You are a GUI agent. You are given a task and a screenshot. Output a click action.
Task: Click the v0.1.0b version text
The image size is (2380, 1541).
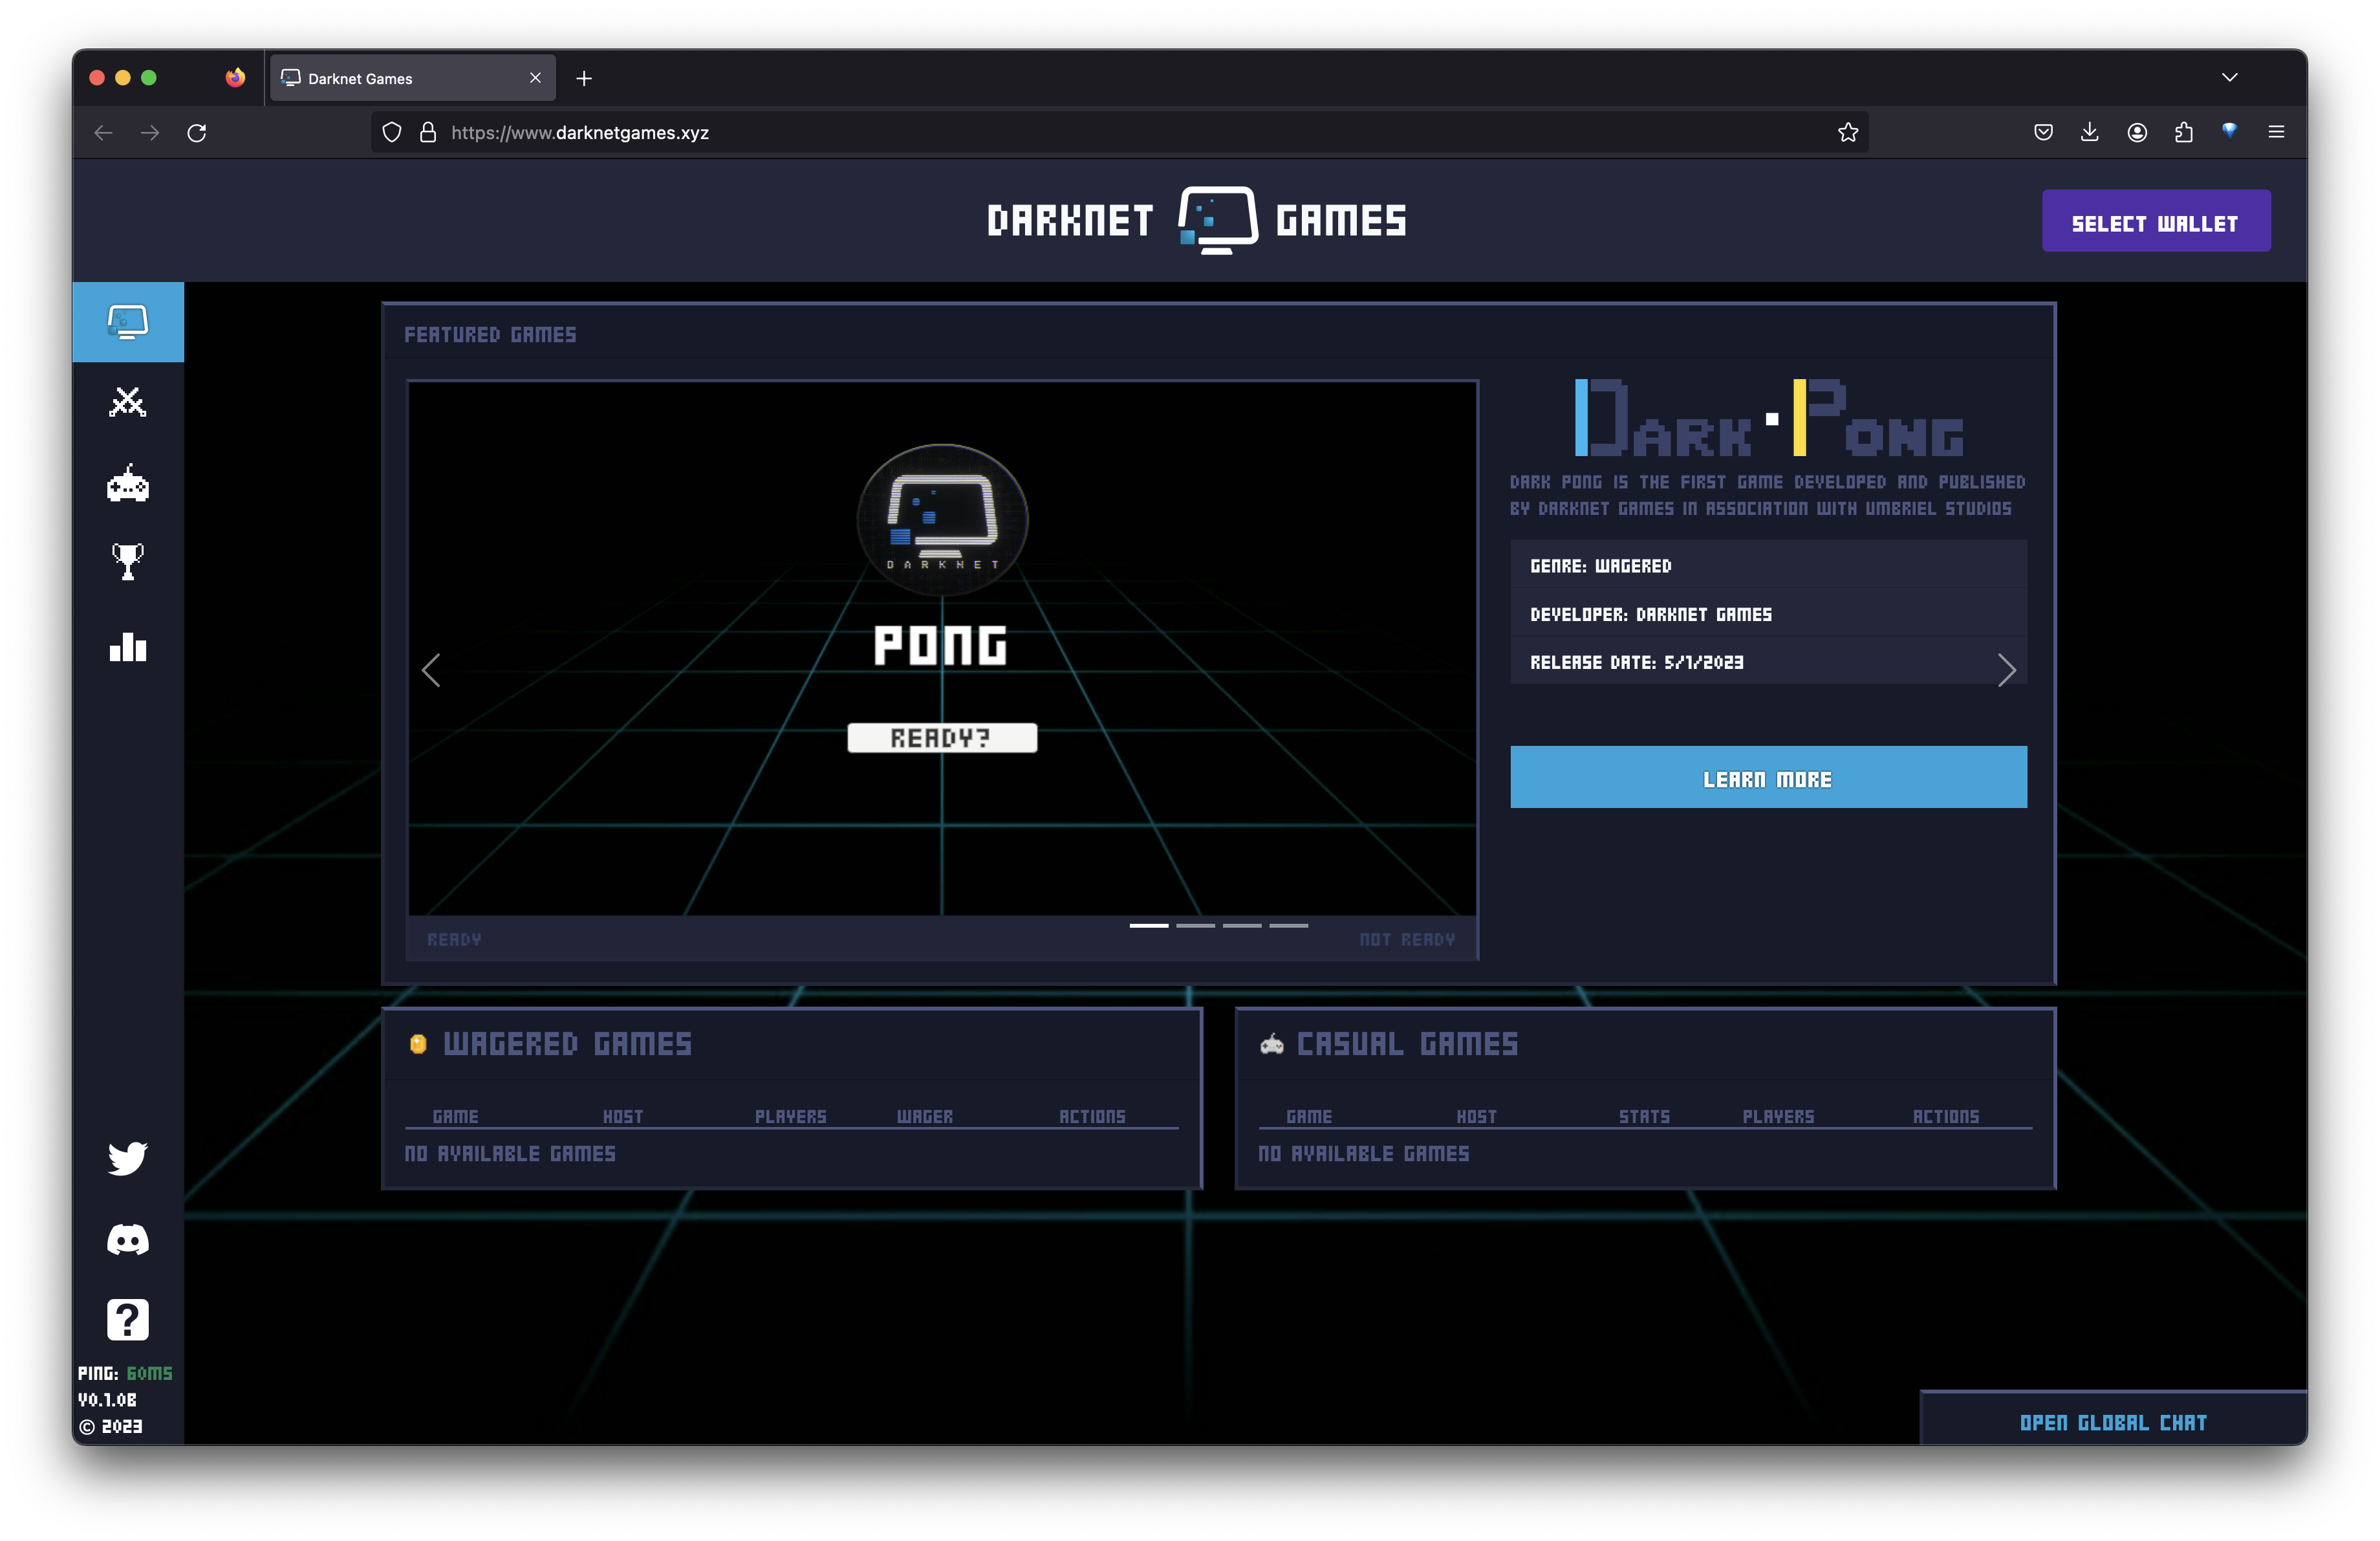[107, 1399]
